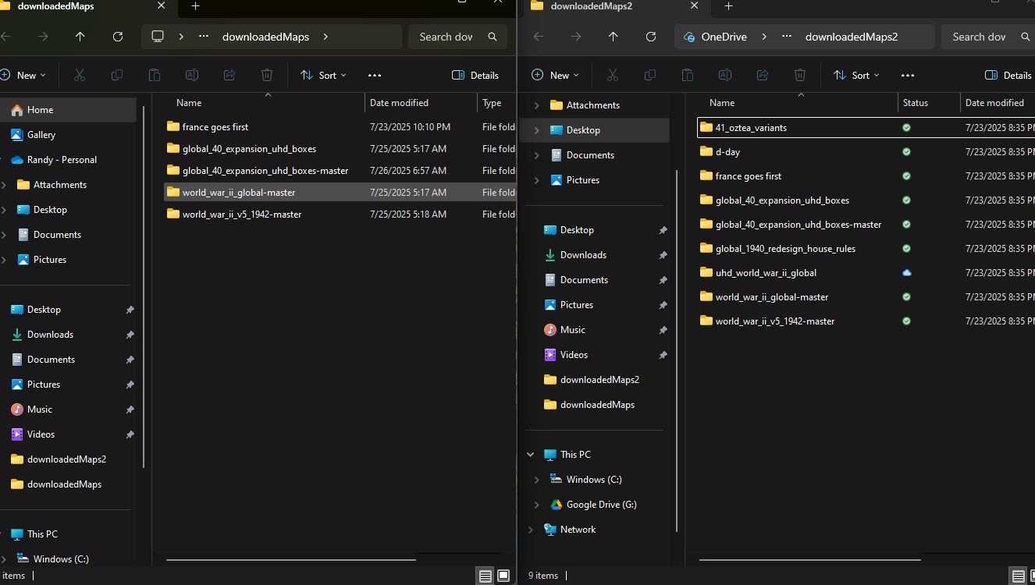
Task: Select 41_oztea_variants folder in right window
Action: point(866,128)
